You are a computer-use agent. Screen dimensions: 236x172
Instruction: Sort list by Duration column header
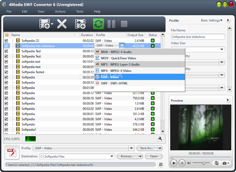coord(87,35)
